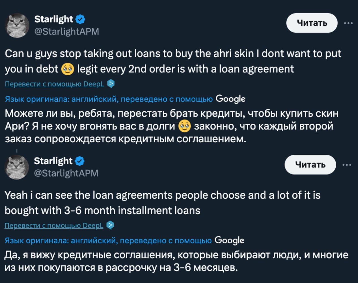The image size is (358, 283).
Task: Click Google logo under second tweet translation
Action: pyautogui.click(x=229, y=240)
